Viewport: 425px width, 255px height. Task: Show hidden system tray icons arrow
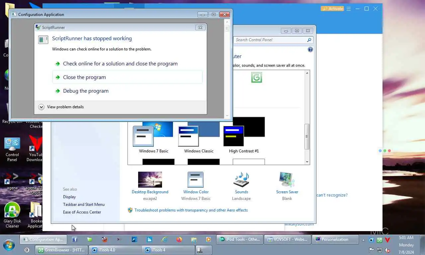coord(363,240)
